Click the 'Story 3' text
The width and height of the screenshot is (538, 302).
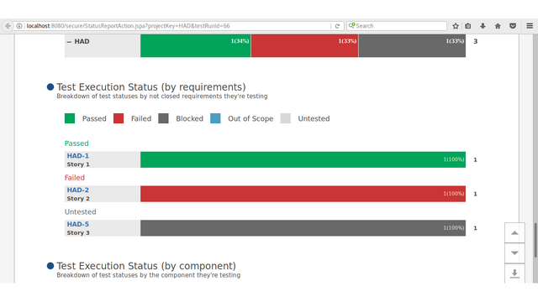pos(78,233)
